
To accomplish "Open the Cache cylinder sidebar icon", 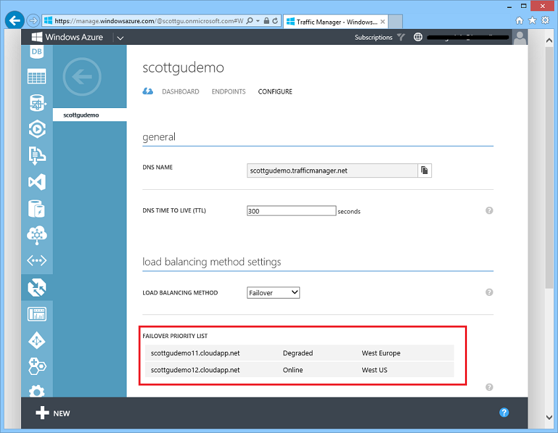I will [36, 209].
